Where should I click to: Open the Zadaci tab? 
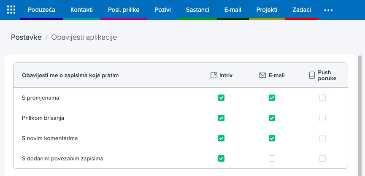click(x=302, y=10)
